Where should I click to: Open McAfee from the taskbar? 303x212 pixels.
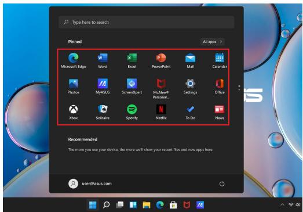187,205
